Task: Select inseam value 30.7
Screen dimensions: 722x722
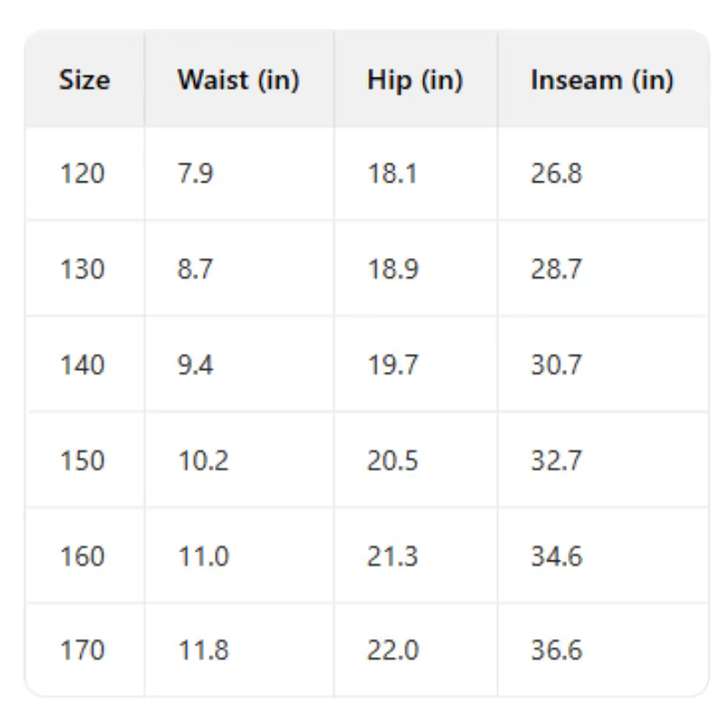Action: pos(557,365)
